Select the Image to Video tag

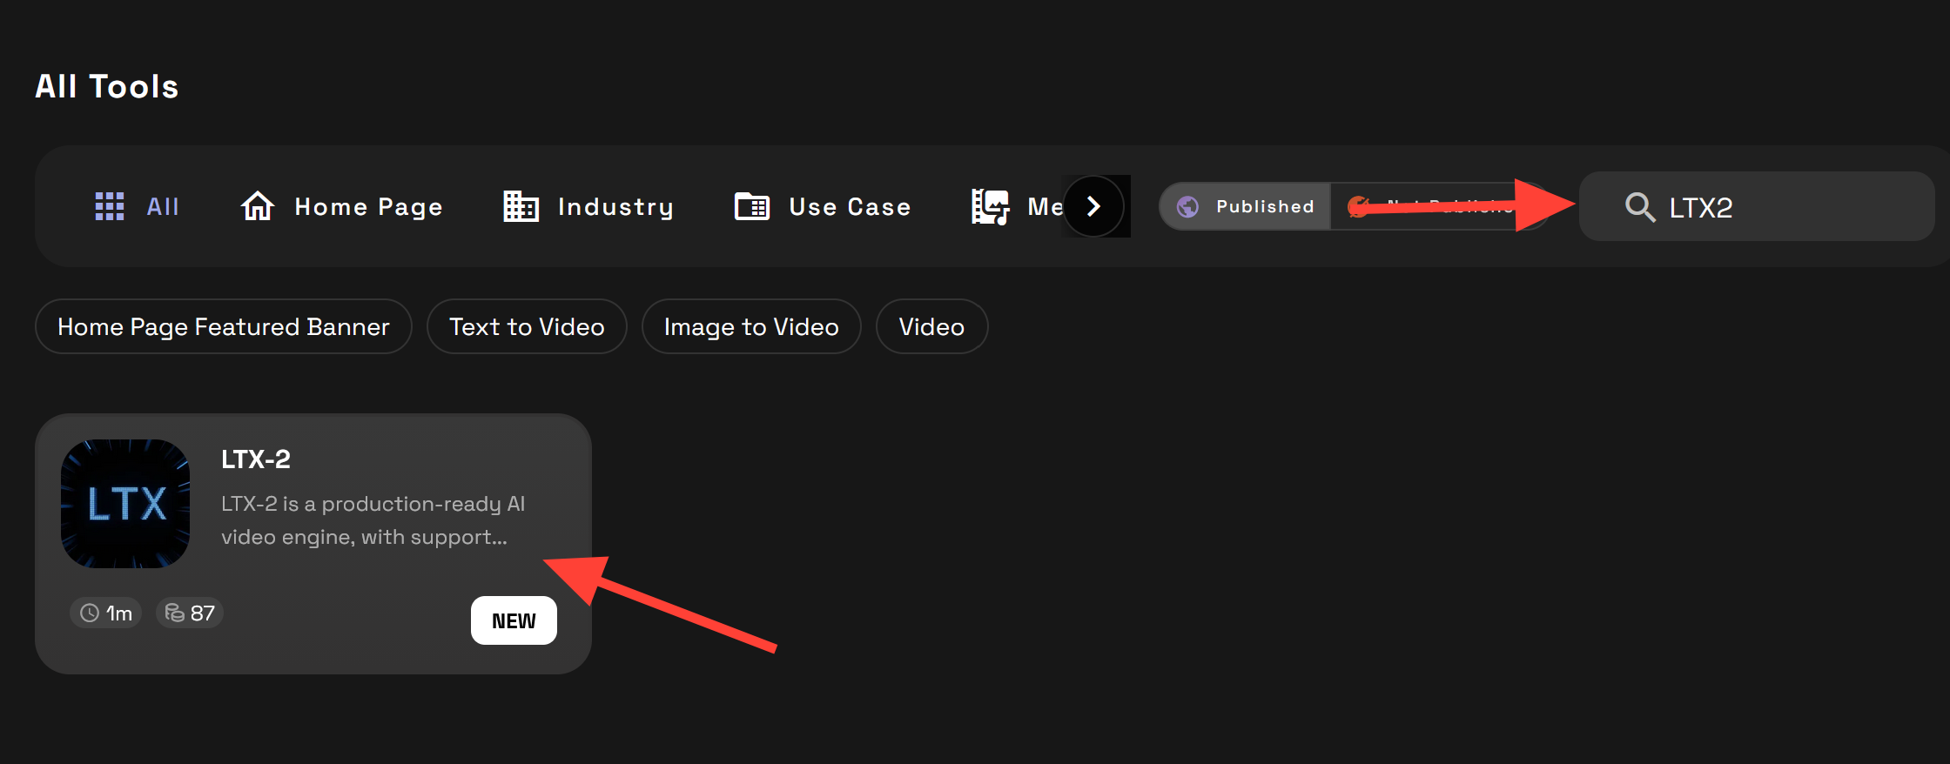point(750,327)
